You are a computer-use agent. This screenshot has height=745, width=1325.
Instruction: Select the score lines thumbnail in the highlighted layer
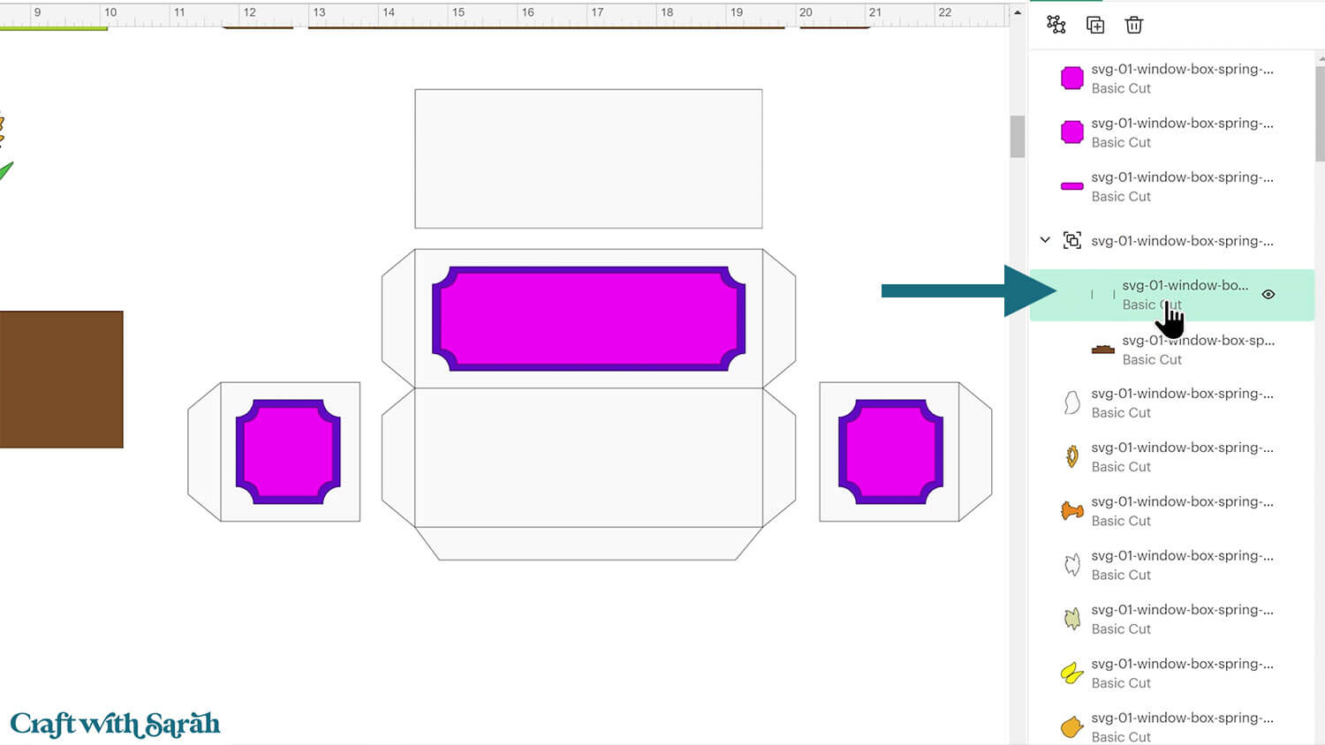(1102, 295)
